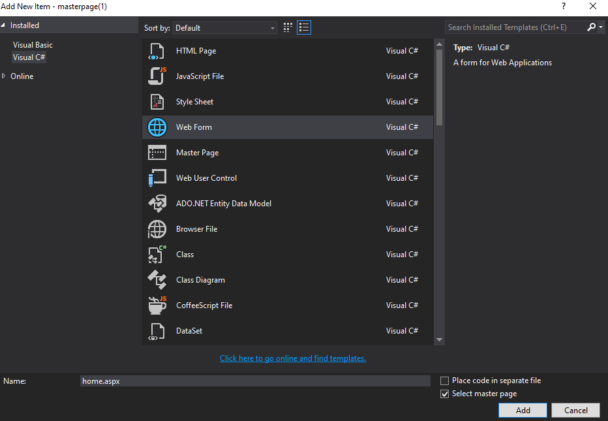The width and height of the screenshot is (608, 421).
Task: Select the Web Form globe icon
Action: point(157,127)
